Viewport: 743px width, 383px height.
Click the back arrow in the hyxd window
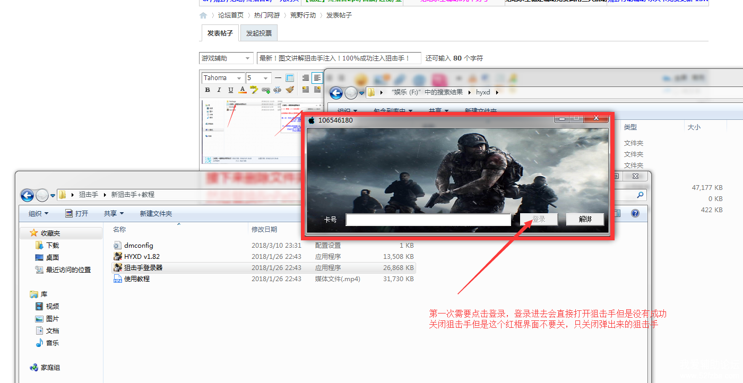coord(336,93)
